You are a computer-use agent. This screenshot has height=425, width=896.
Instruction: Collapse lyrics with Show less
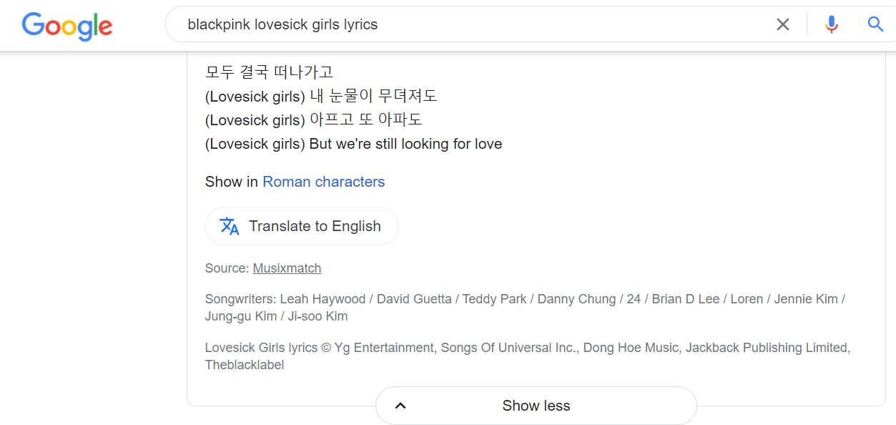point(536,406)
